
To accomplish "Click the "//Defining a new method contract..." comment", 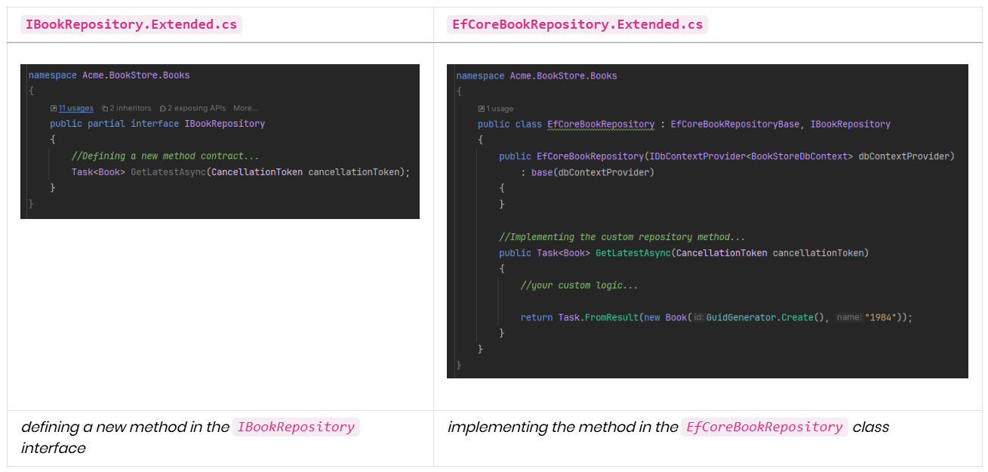I will pyautogui.click(x=165, y=156).
